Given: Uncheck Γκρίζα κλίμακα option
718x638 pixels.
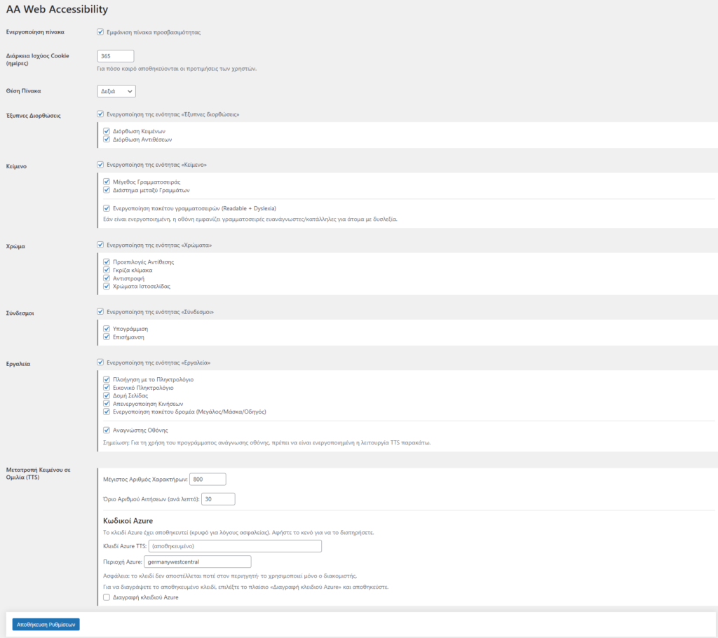Looking at the screenshot, I should coord(107,270).
